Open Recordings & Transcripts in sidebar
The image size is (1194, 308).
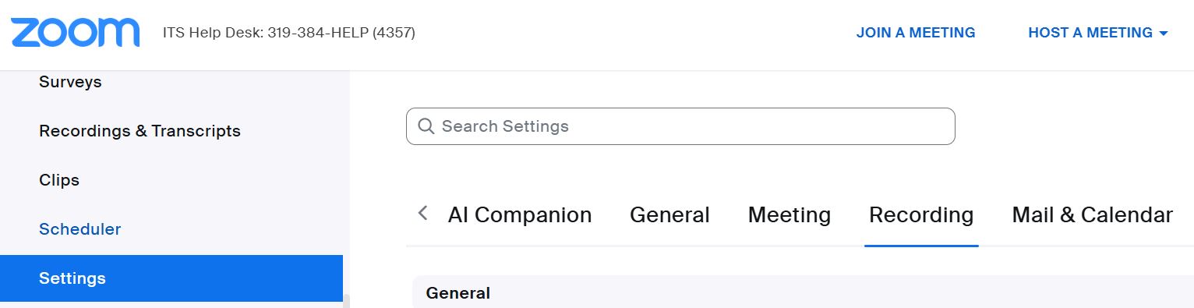coord(140,131)
